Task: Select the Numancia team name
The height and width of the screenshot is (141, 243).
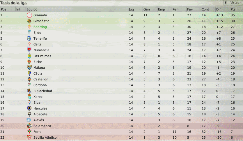Action: point(41,50)
